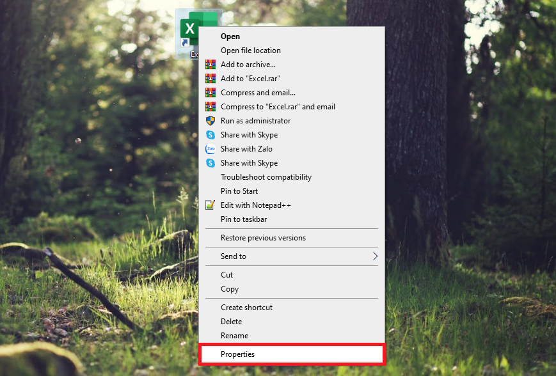The height and width of the screenshot is (376, 556).
Task: Select Add to "Excel.rar"
Action: pos(292,78)
